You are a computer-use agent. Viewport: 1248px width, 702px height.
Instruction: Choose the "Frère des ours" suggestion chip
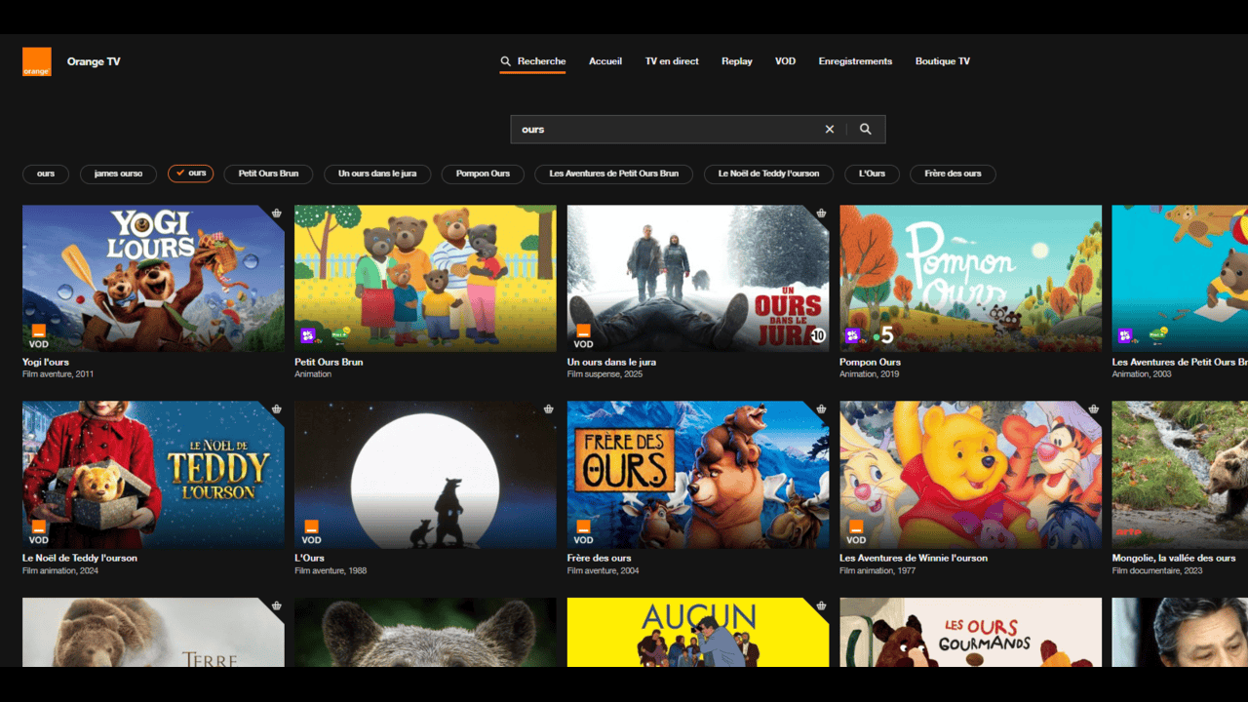(x=953, y=174)
